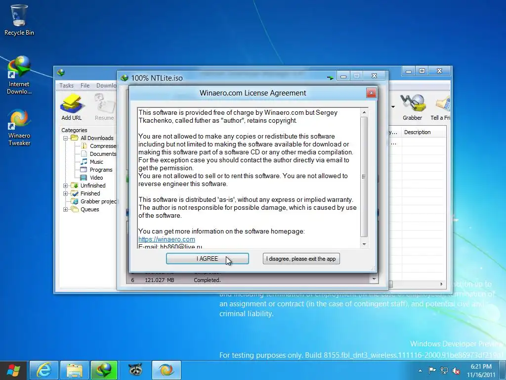The height and width of the screenshot is (380, 506).
Task: Click the license agreement scrollbar thumb
Action: point(364,177)
